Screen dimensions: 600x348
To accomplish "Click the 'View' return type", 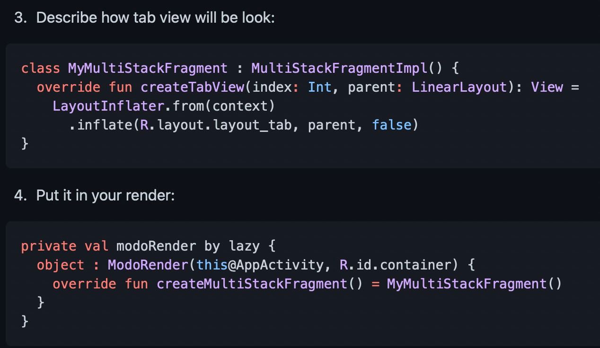I will tap(547, 87).
